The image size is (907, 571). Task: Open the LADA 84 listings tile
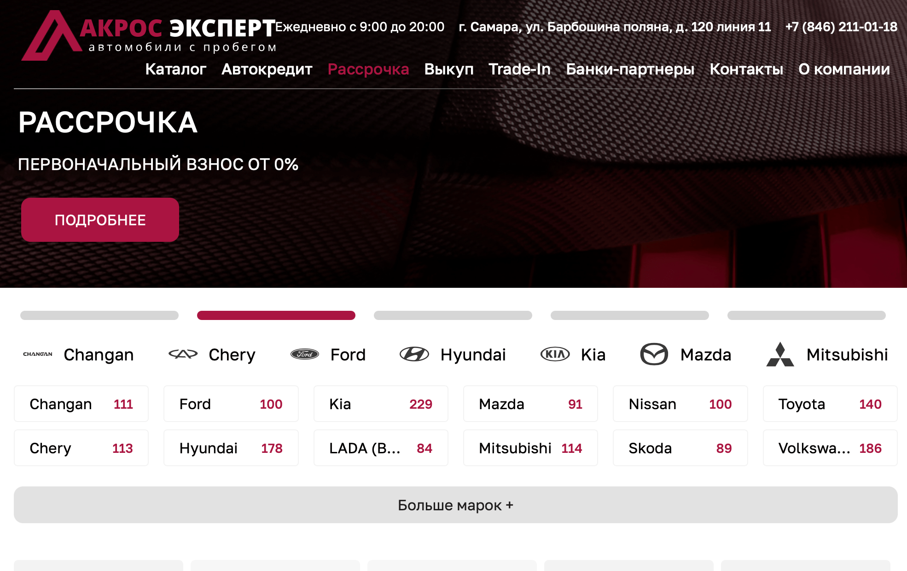(381, 448)
